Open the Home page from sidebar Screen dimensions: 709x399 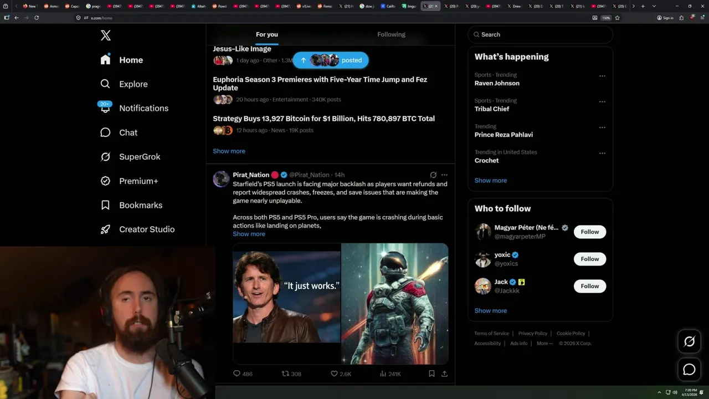(x=122, y=60)
